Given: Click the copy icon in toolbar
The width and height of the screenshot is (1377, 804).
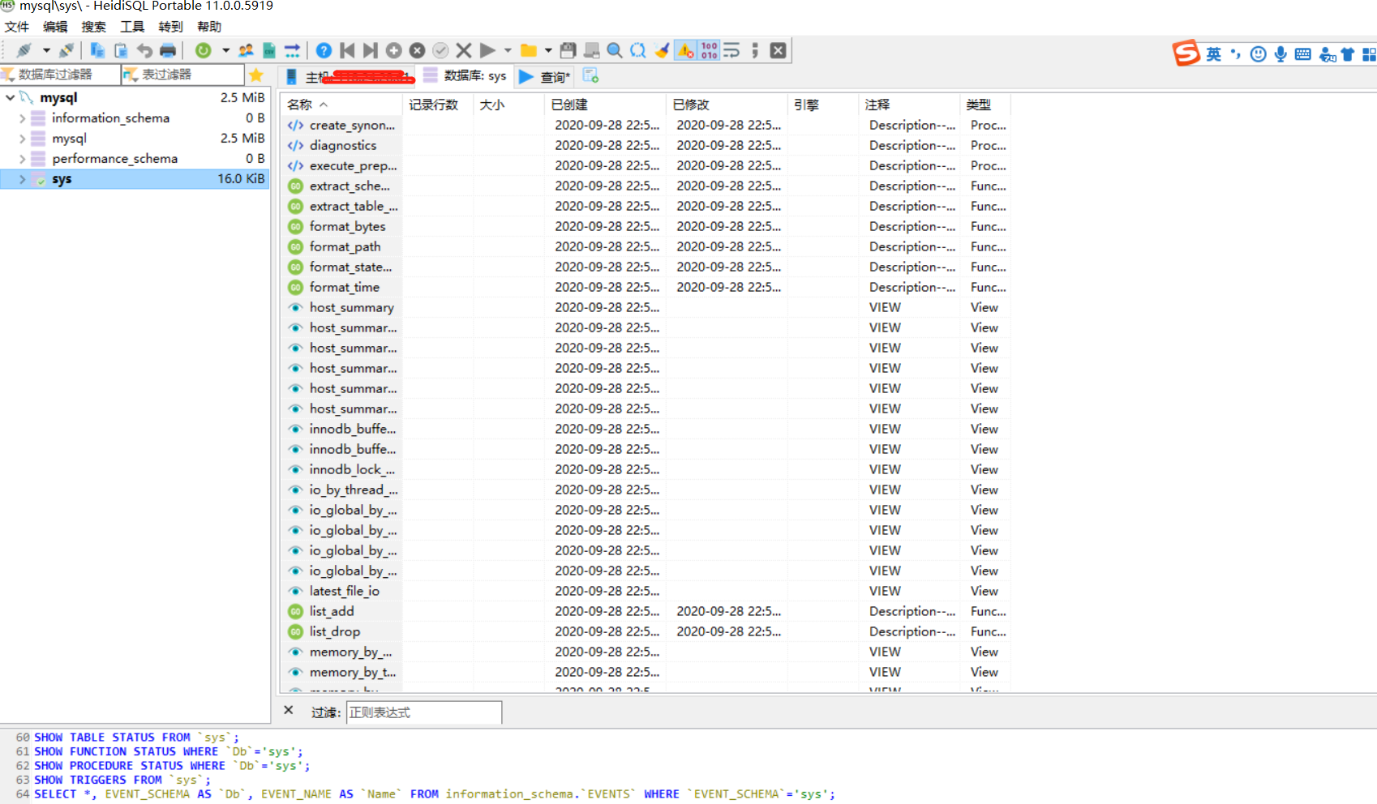Looking at the screenshot, I should pyautogui.click(x=97, y=50).
